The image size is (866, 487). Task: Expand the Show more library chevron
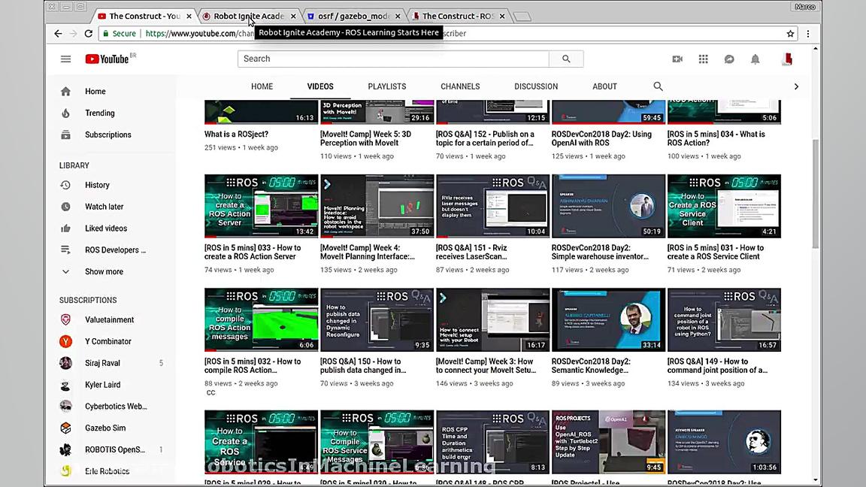pos(65,271)
